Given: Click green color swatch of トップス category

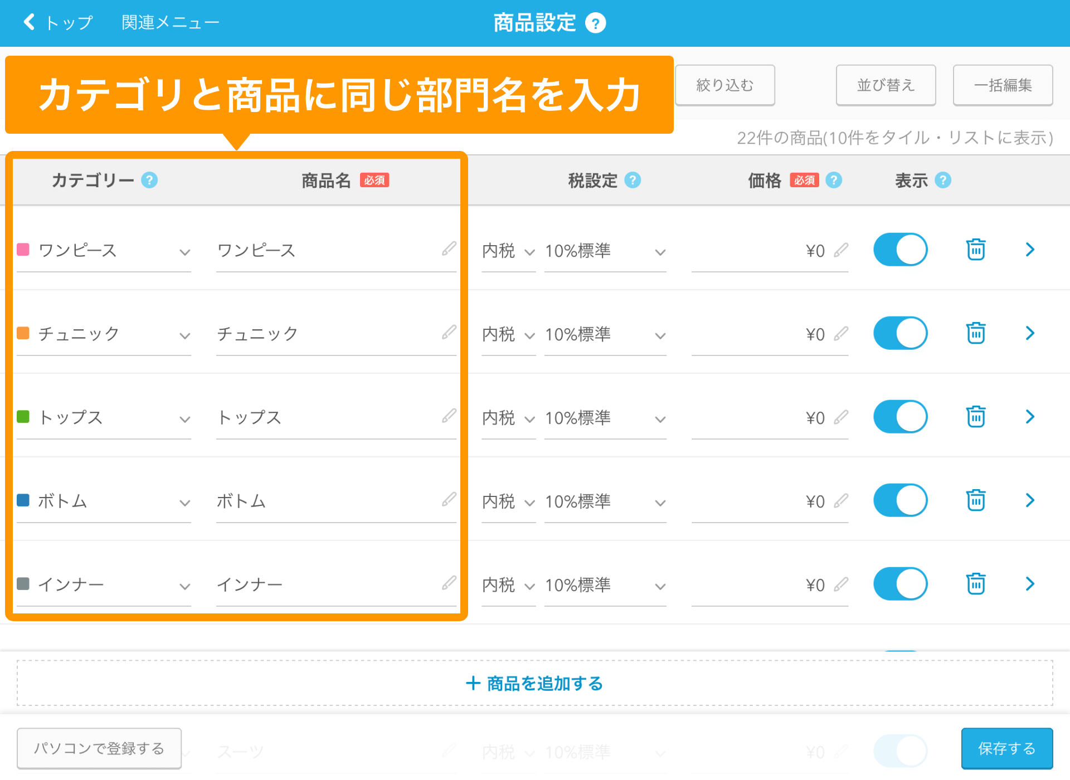Looking at the screenshot, I should [23, 416].
